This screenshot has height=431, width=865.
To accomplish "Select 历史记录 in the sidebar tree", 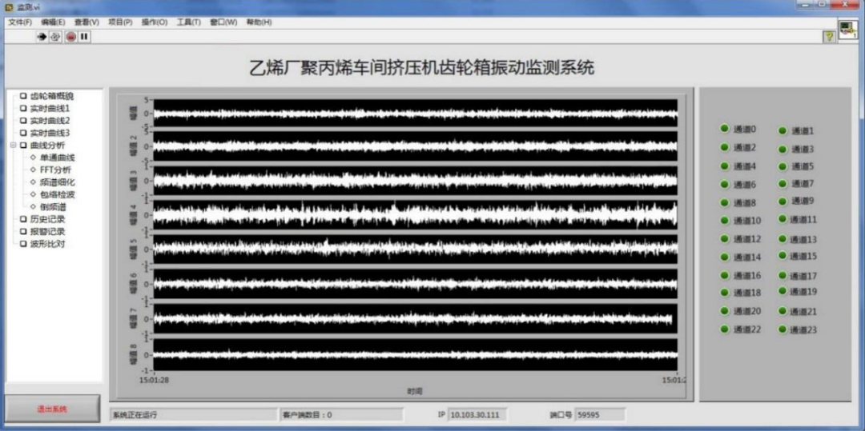I will [x=47, y=219].
